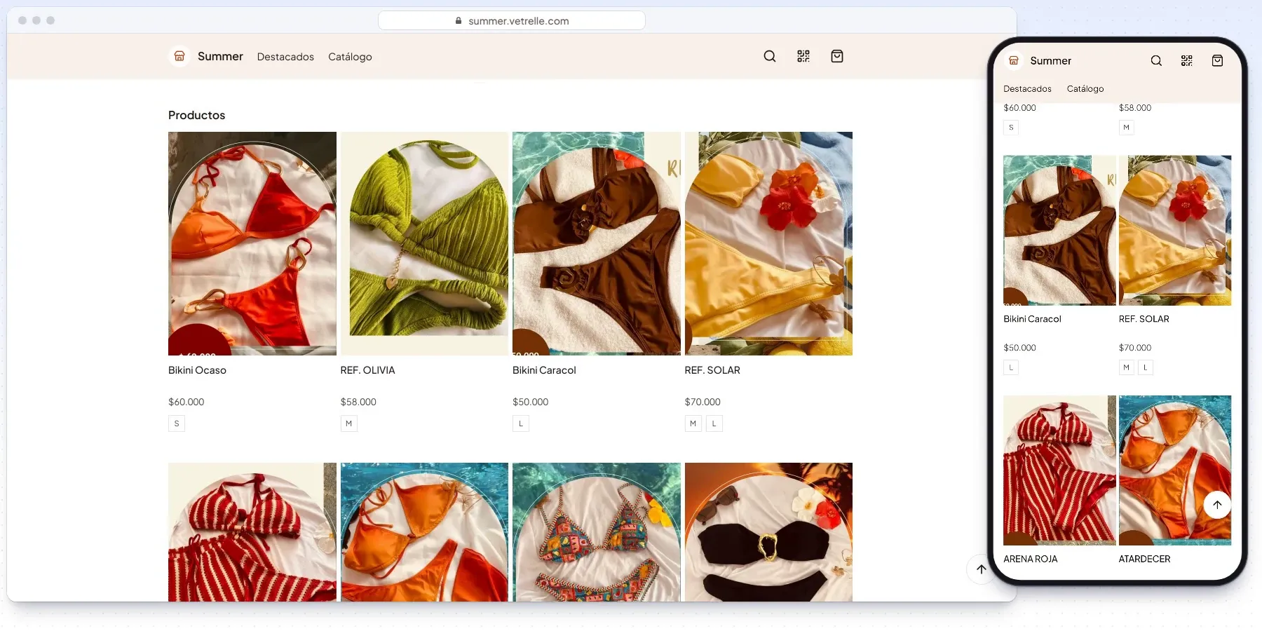The height and width of the screenshot is (631, 1262).
Task: Open the desktop brown Bikini Caracol image
Action: (x=597, y=243)
